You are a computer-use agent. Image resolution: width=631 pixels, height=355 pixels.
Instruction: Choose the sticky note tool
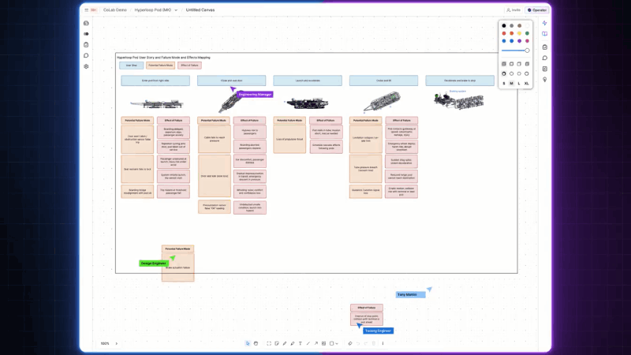277,343
